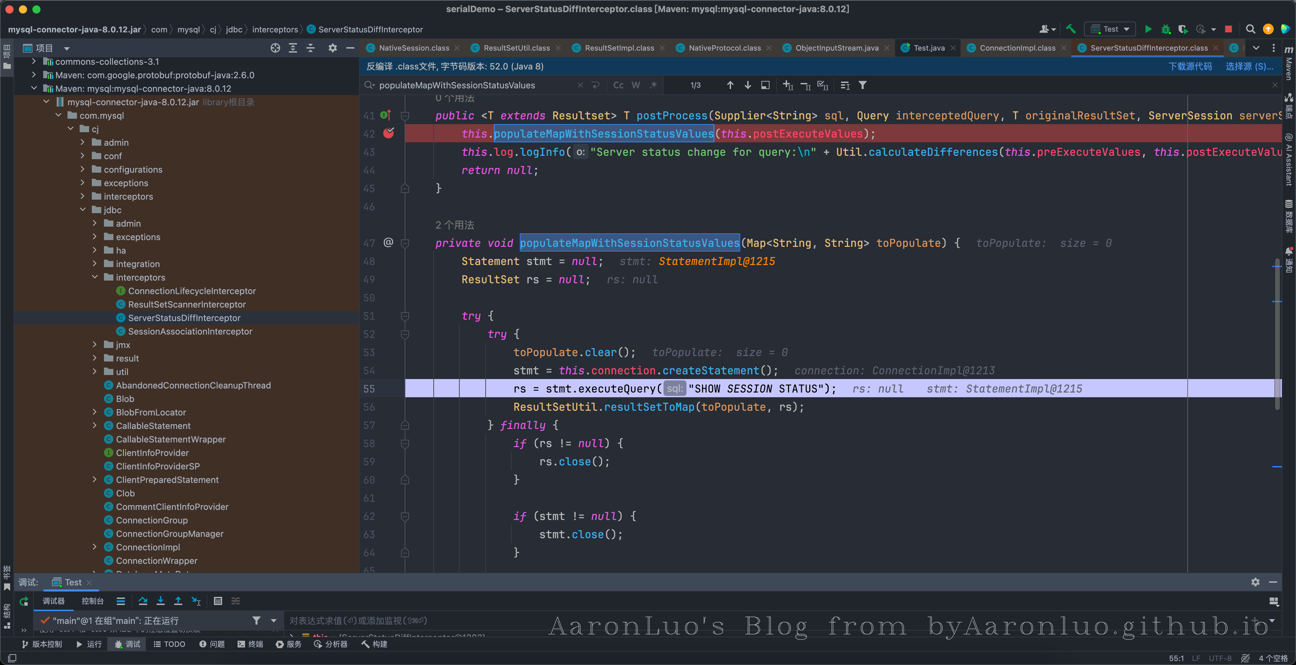
Task: Toggle Words (W) option in search bar
Action: 636,85
